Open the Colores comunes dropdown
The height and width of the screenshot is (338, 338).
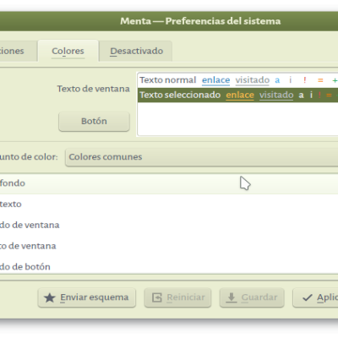pos(201,157)
